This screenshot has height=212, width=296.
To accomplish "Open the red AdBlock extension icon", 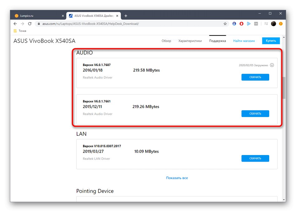I will pos(241,24).
